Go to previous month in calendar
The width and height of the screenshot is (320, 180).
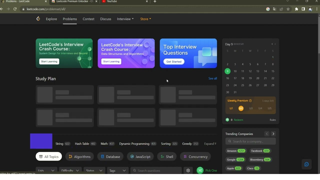tap(272, 44)
